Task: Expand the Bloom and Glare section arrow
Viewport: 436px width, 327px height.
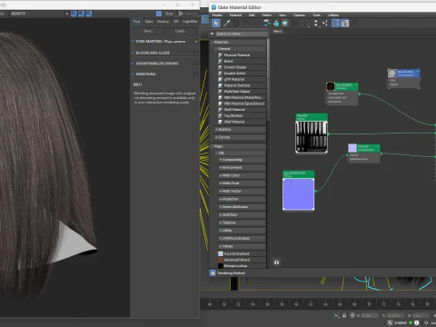Action: pyautogui.click(x=133, y=53)
